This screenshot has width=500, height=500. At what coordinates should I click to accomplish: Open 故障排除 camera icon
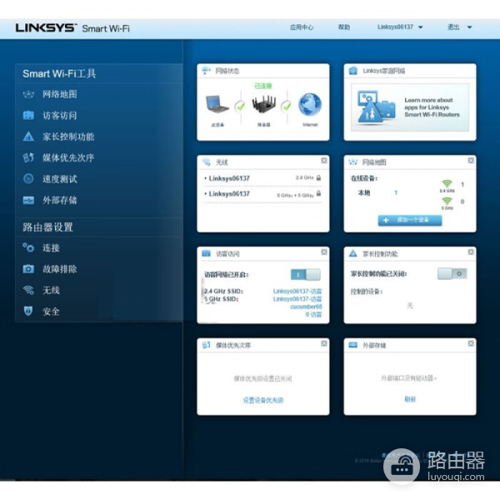(x=28, y=269)
